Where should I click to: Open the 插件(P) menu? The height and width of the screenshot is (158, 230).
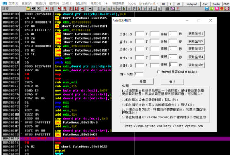coord(54,3)
